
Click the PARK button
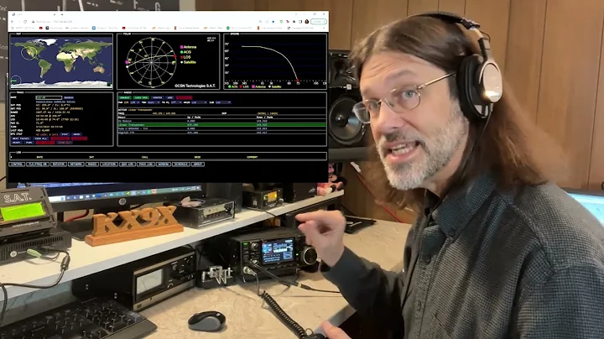(x=29, y=143)
